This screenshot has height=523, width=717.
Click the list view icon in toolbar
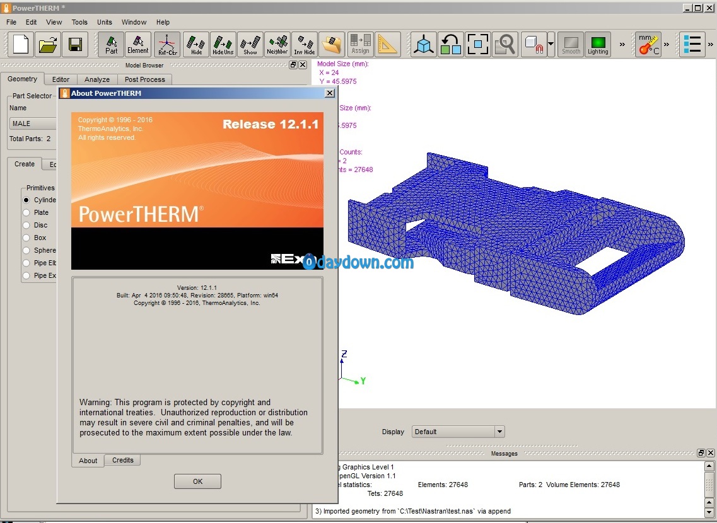coord(692,44)
